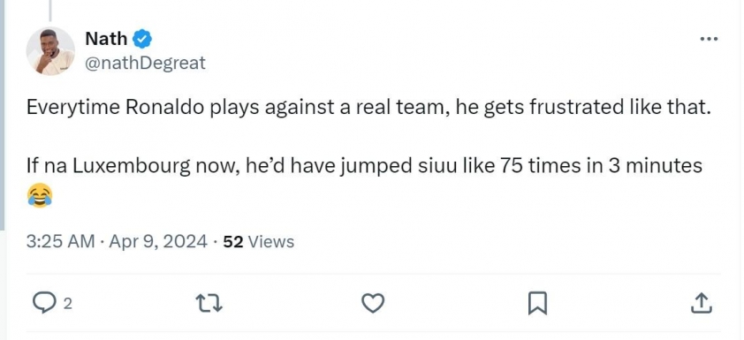Open the display name Nath
The width and height of the screenshot is (744, 340).
[106, 38]
